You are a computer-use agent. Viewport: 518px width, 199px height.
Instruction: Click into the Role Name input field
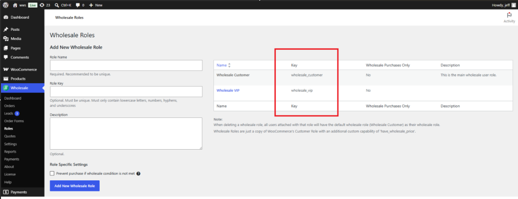click(x=126, y=65)
